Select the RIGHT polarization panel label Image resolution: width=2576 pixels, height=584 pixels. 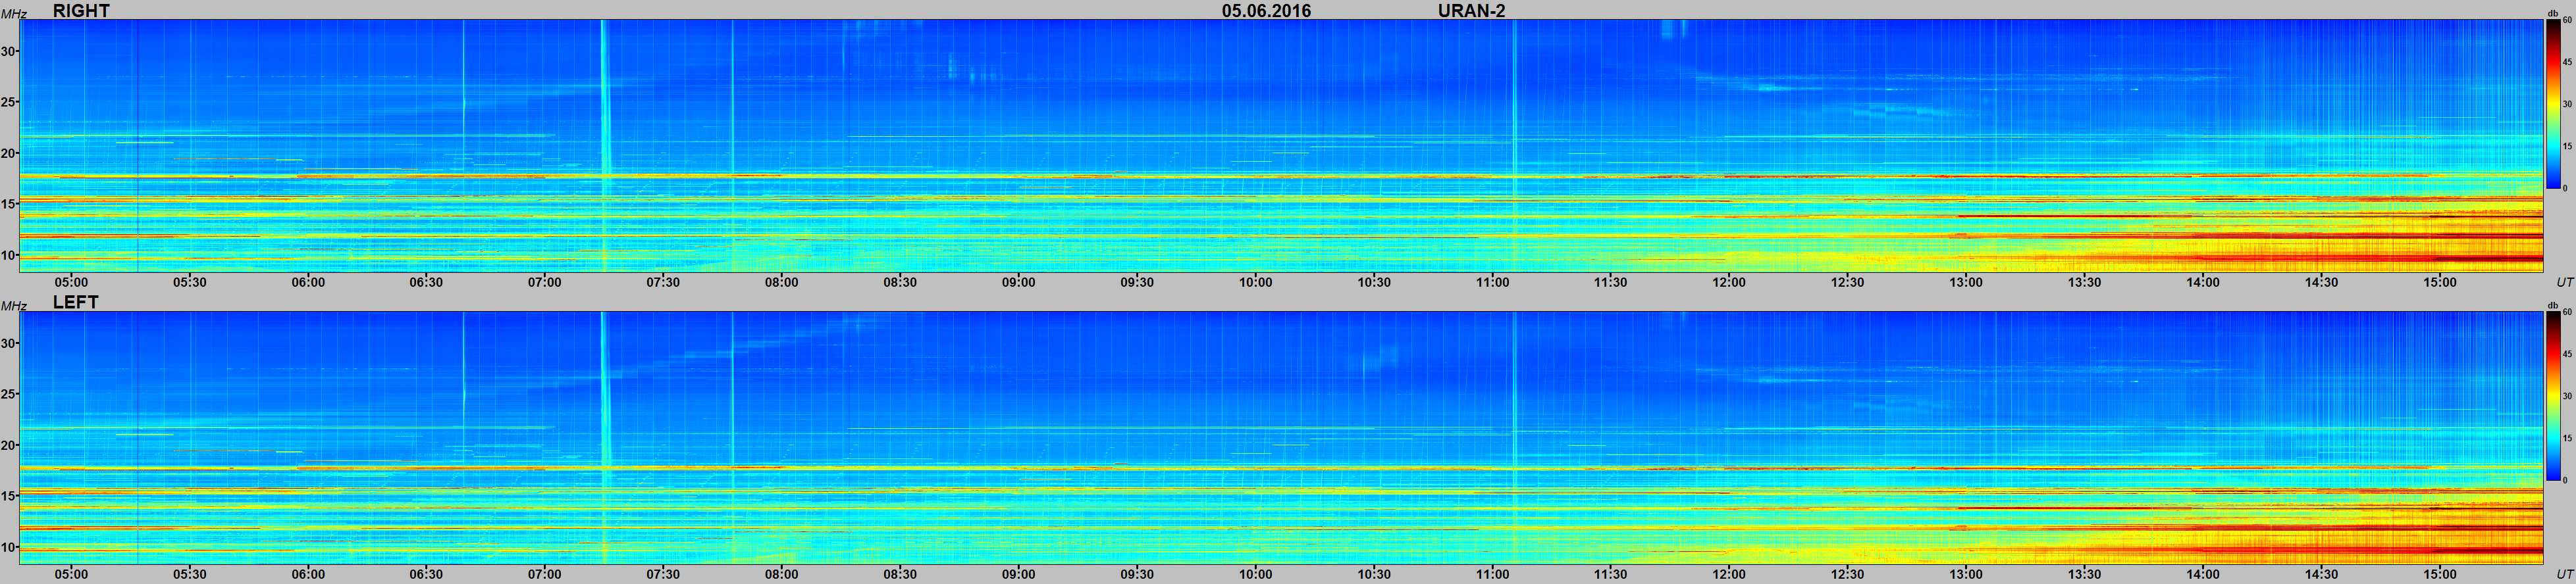click(81, 11)
